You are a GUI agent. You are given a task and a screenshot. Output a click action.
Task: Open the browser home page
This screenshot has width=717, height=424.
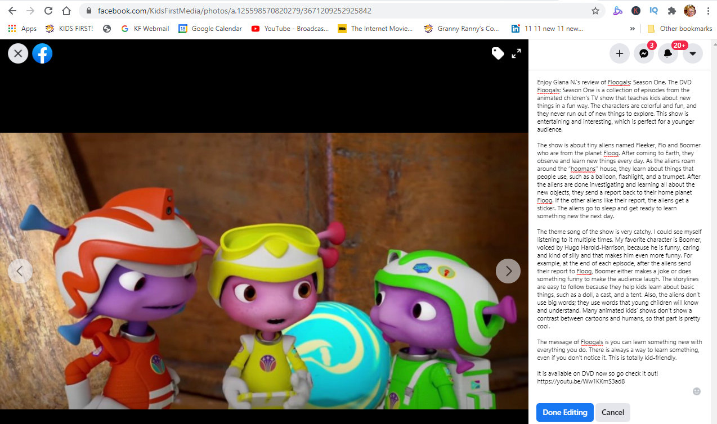pos(66,11)
